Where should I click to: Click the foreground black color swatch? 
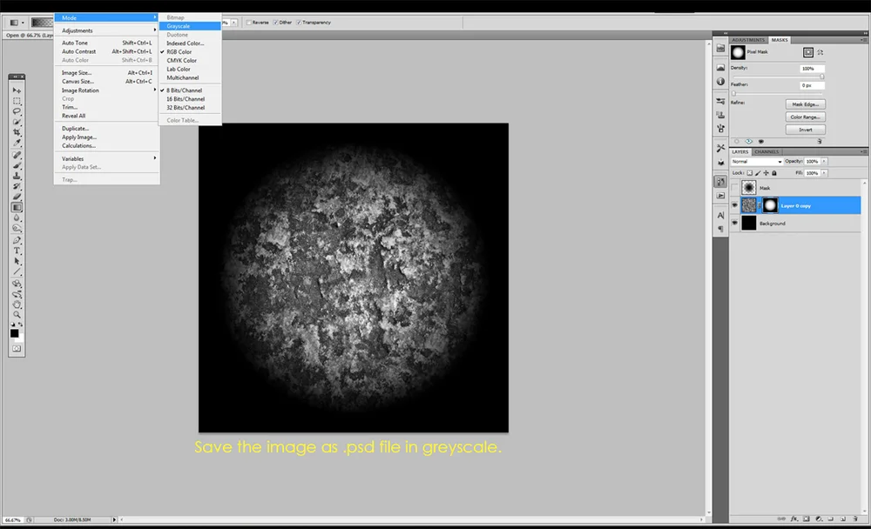15,333
